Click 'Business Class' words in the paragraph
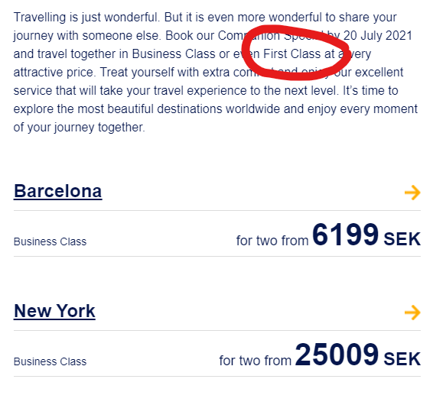This screenshot has height=405, width=446. [x=174, y=53]
